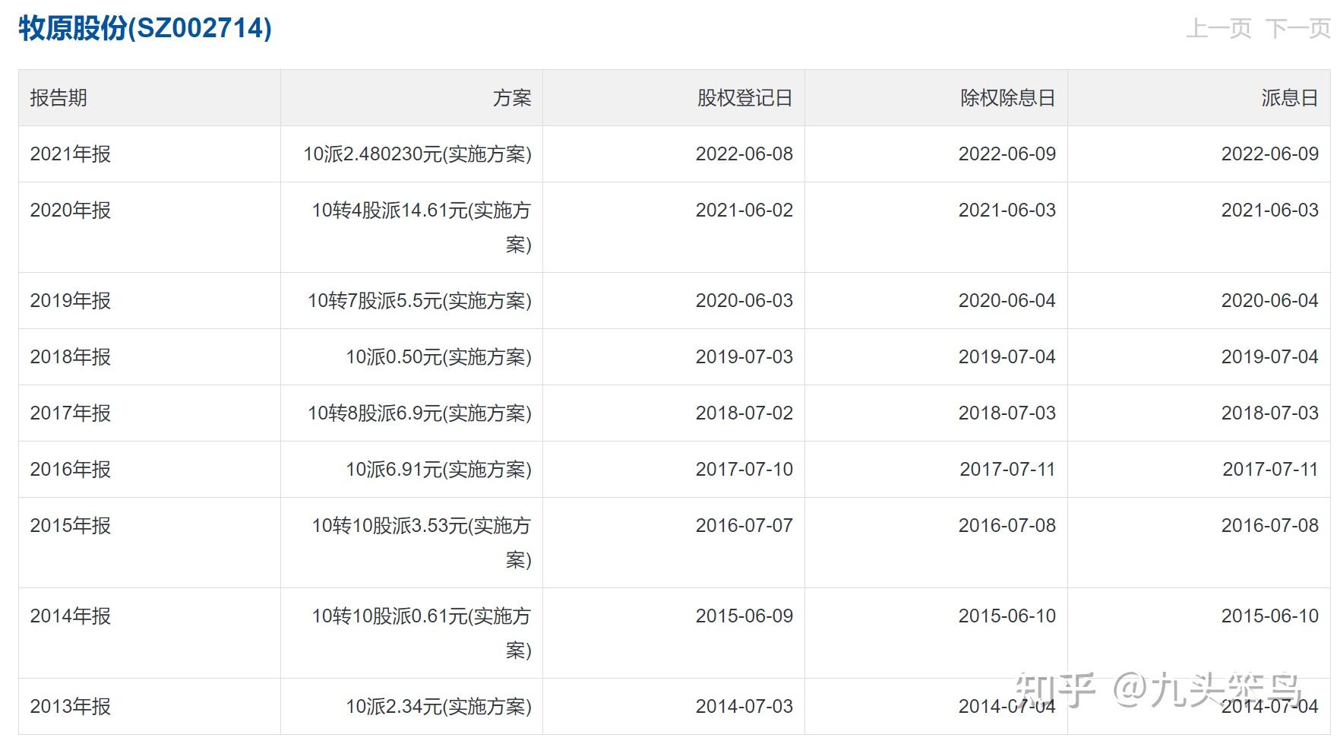Viewport: 1337px width, 744px height.
Task: Select payout date in 2020年报 row
Action: coord(1270,211)
